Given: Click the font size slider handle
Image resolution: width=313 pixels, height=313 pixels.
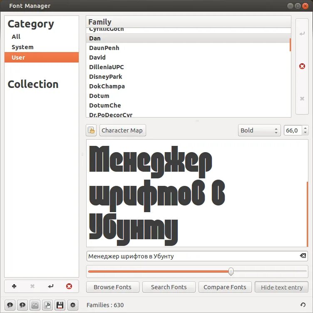Looking at the screenshot, I should 231,271.
